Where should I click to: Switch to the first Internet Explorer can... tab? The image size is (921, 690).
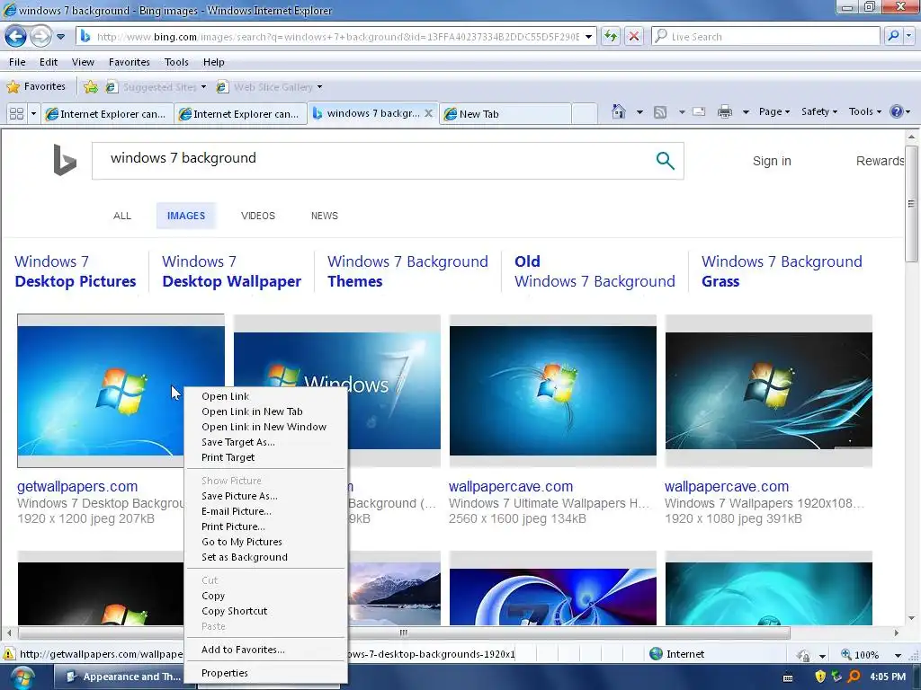(x=108, y=114)
